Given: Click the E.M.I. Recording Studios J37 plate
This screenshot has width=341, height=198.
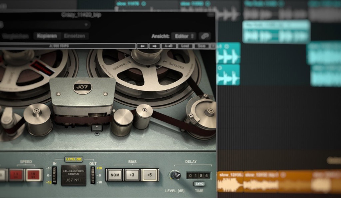Looking at the screenshot, I should pos(74,175).
